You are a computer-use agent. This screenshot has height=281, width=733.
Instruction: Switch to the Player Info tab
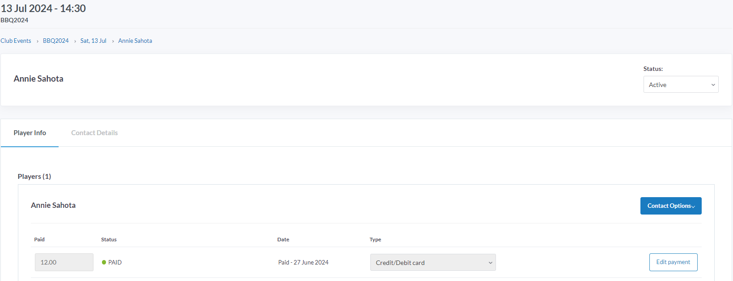point(30,133)
